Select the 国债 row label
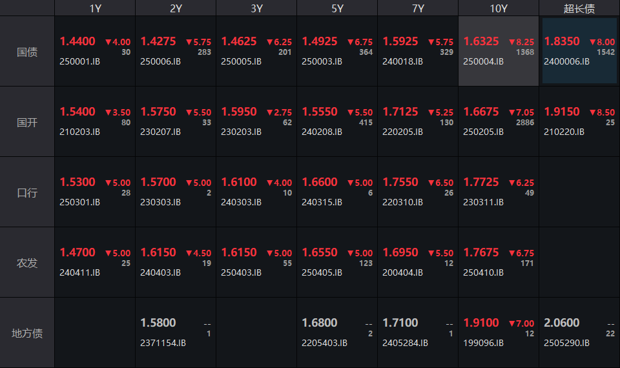 click(27, 52)
